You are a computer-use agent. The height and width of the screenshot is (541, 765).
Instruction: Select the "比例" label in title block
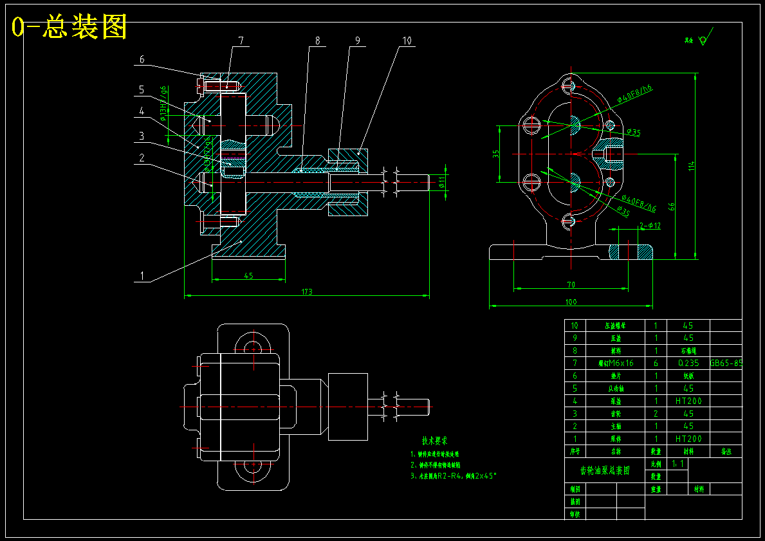656,463
